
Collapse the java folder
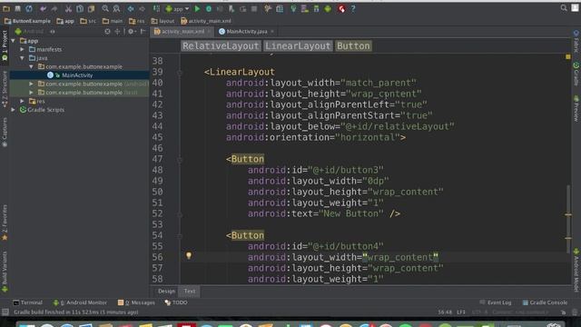22,58
